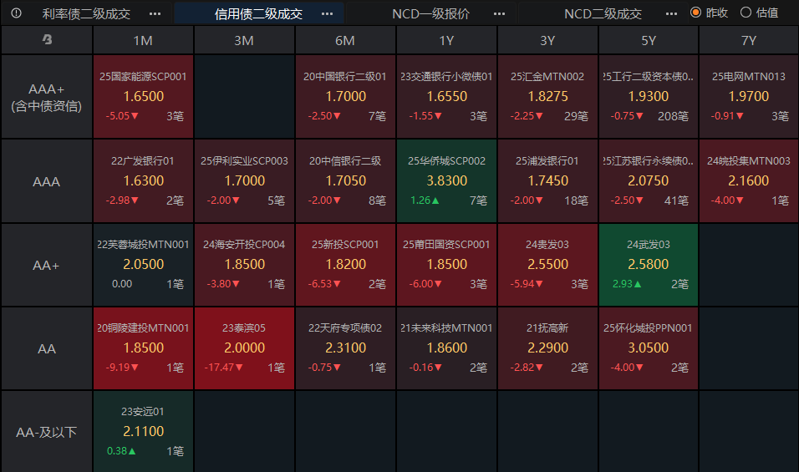Open the 21未来科技MTN001 cell
This screenshot has height=472, width=799.
click(x=446, y=348)
